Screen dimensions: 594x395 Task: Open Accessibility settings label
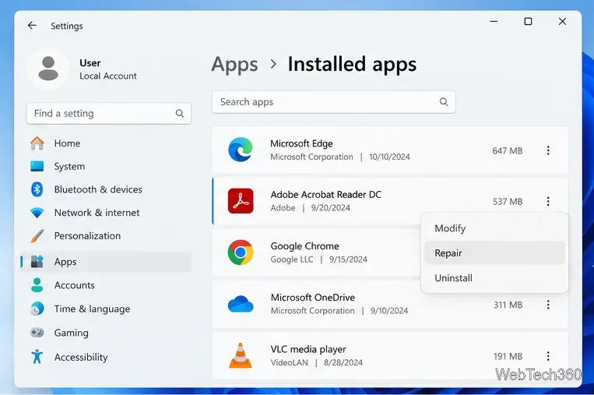pyautogui.click(x=81, y=357)
